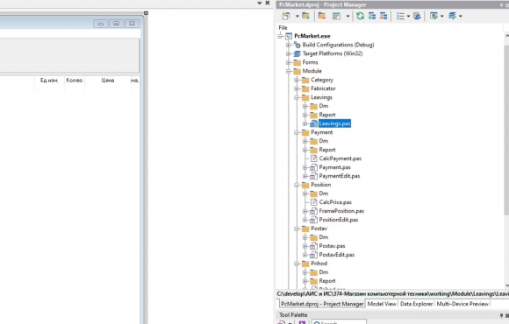Open the Data Explorer tab
509x324 pixels.
[416, 304]
